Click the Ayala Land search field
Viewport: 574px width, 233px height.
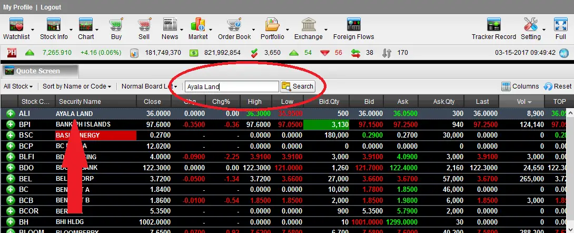click(232, 86)
